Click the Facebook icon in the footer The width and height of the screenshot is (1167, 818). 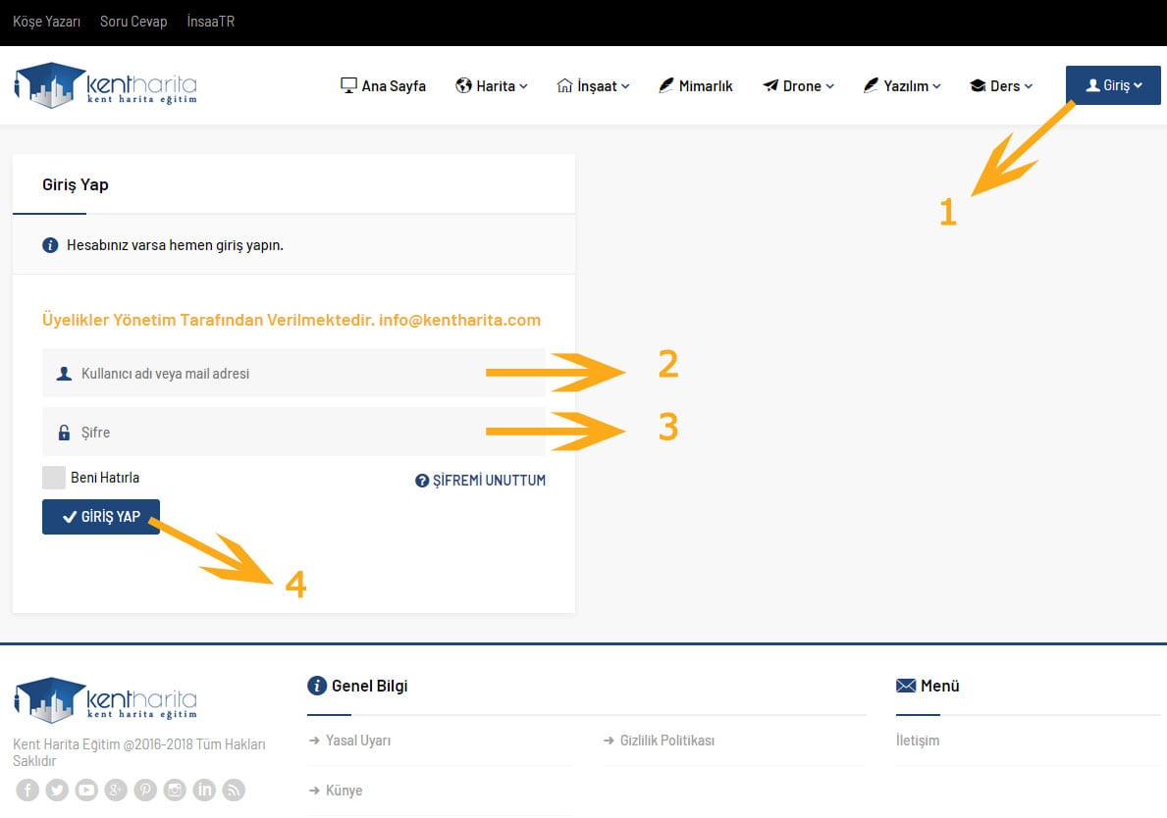(x=27, y=790)
